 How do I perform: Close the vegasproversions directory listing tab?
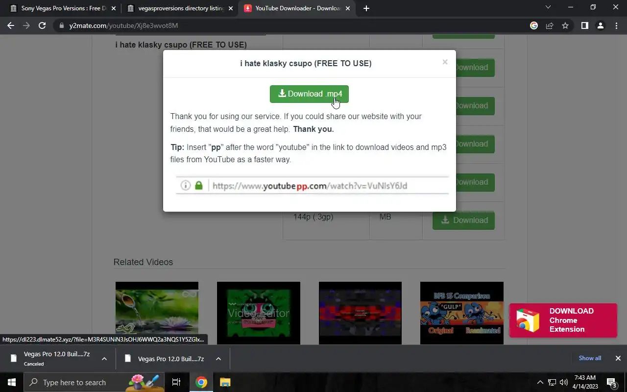click(231, 8)
